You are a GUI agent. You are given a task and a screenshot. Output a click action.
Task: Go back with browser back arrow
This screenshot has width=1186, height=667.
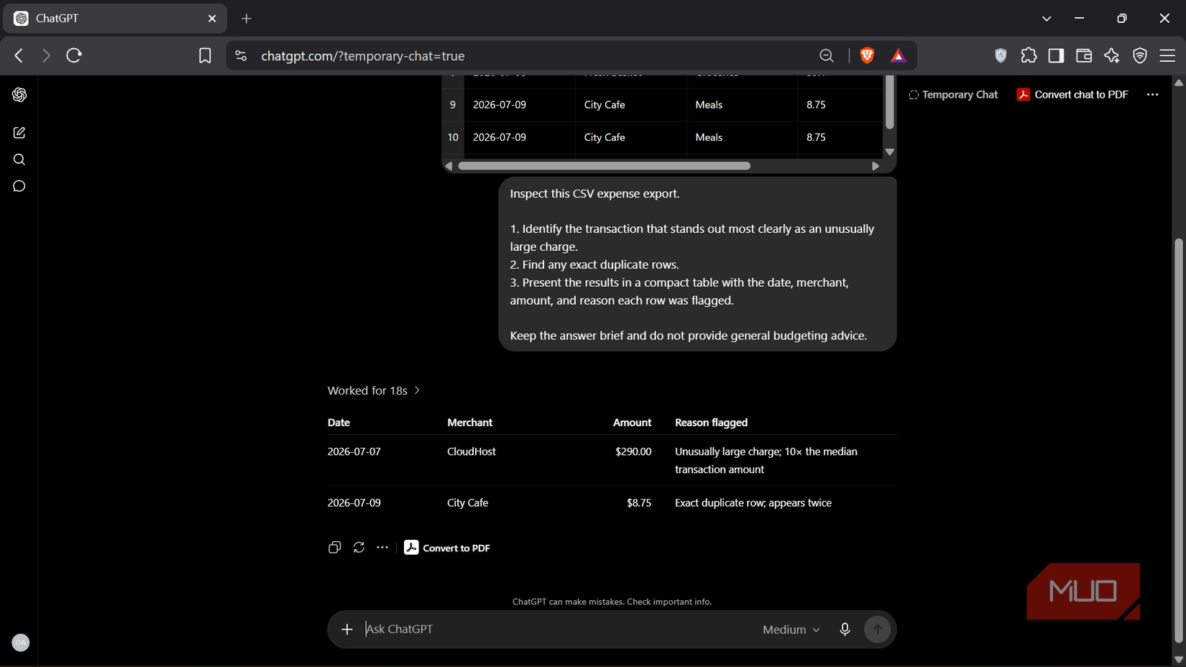(19, 55)
